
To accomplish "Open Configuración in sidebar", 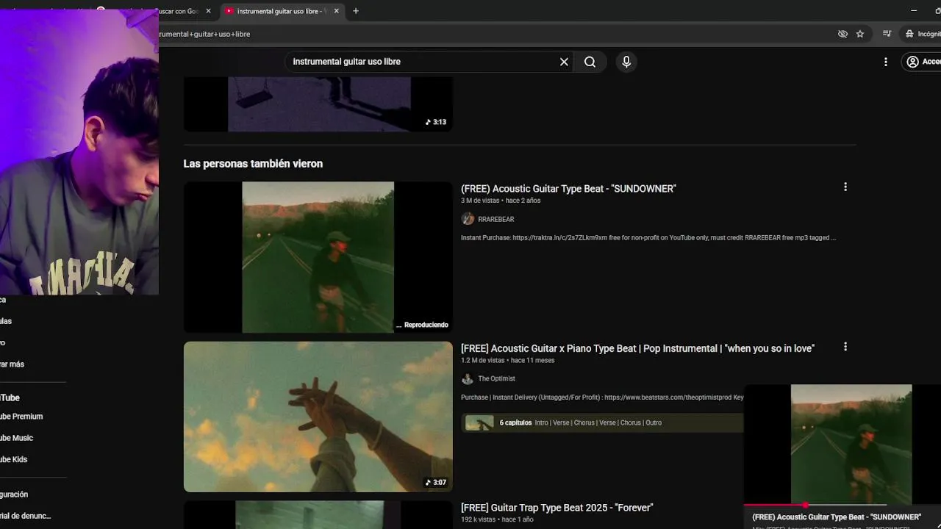I will pyautogui.click(x=15, y=494).
